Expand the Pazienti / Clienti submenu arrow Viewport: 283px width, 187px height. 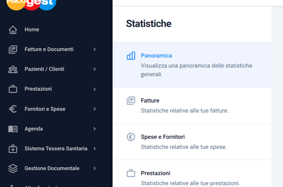(x=95, y=69)
